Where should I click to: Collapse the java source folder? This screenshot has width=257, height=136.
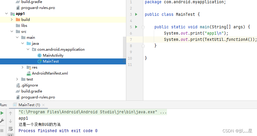(23, 43)
